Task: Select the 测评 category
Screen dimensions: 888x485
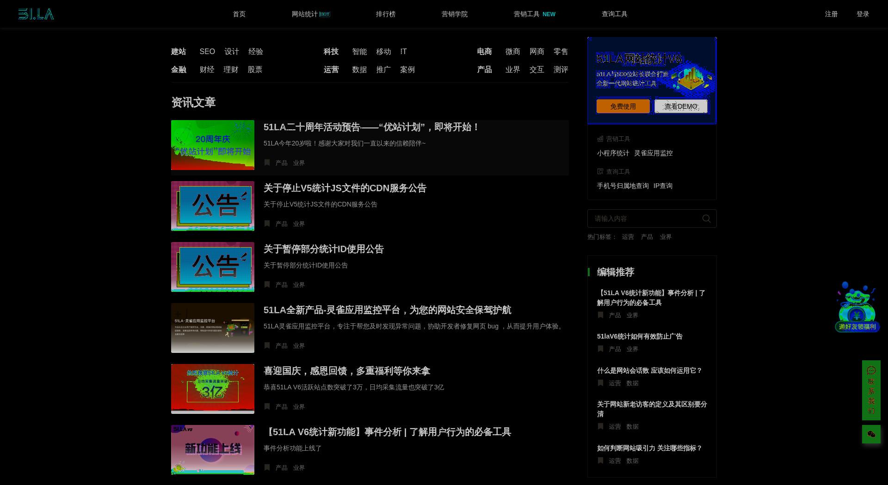Action: 561,69
